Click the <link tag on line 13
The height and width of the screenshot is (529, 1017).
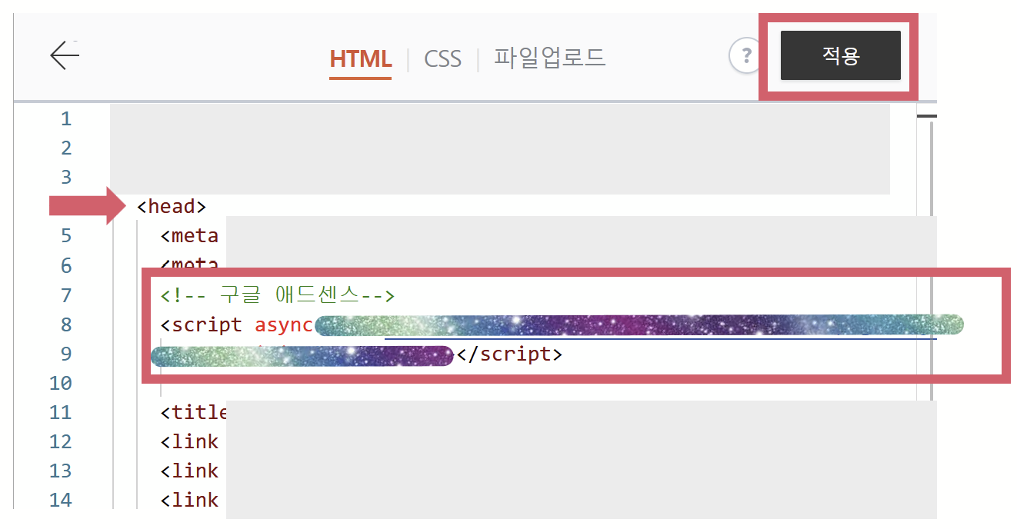(189, 471)
